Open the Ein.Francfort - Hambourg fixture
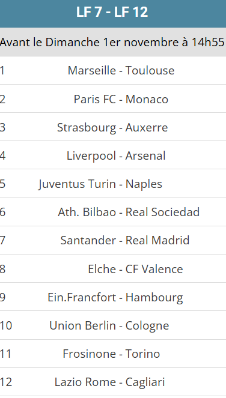The height and width of the screenshot is (398, 226). pos(115,297)
